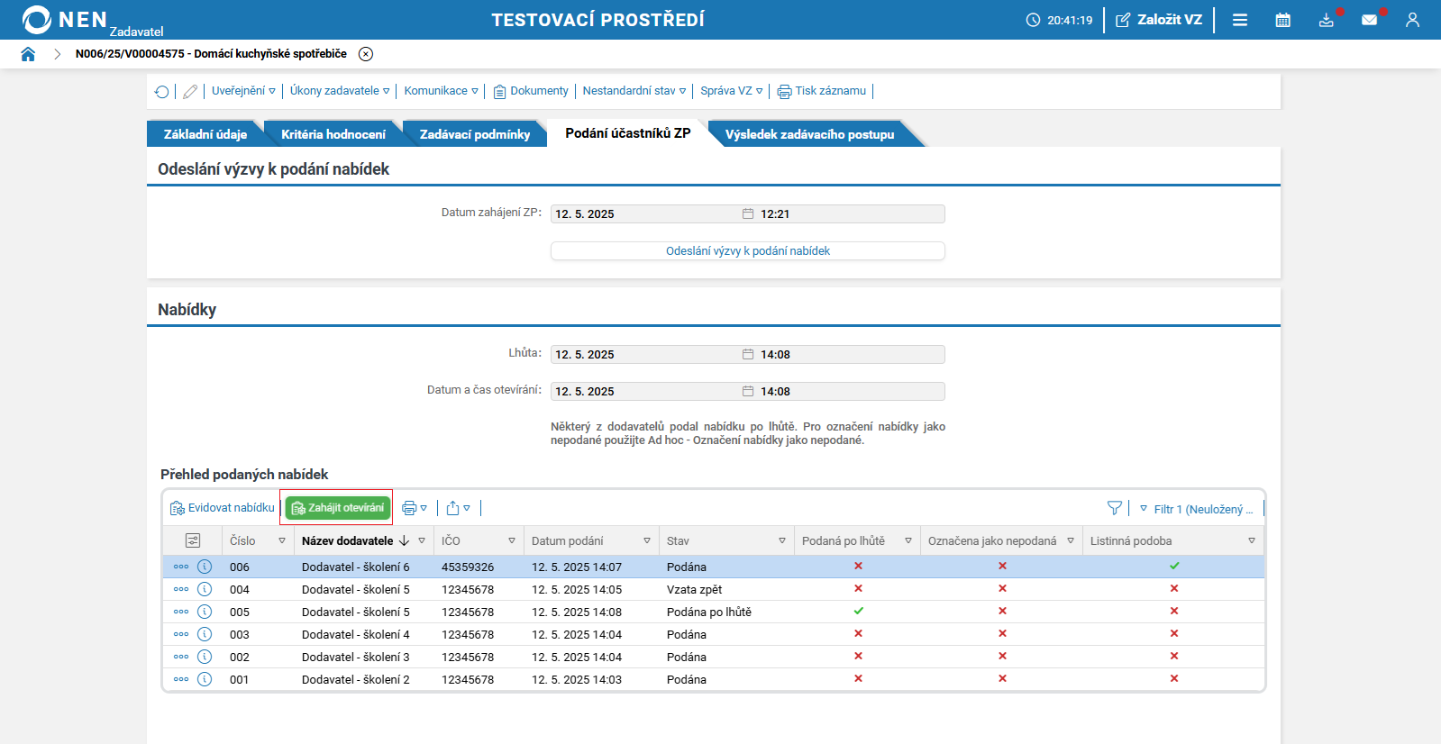Open the table column settings icon

[x=193, y=540]
